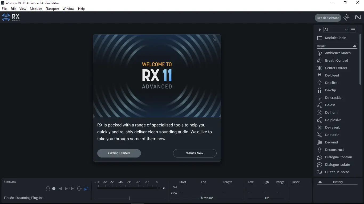Open the Window menu
Screen dimensions: 364x204
click(x=68, y=9)
